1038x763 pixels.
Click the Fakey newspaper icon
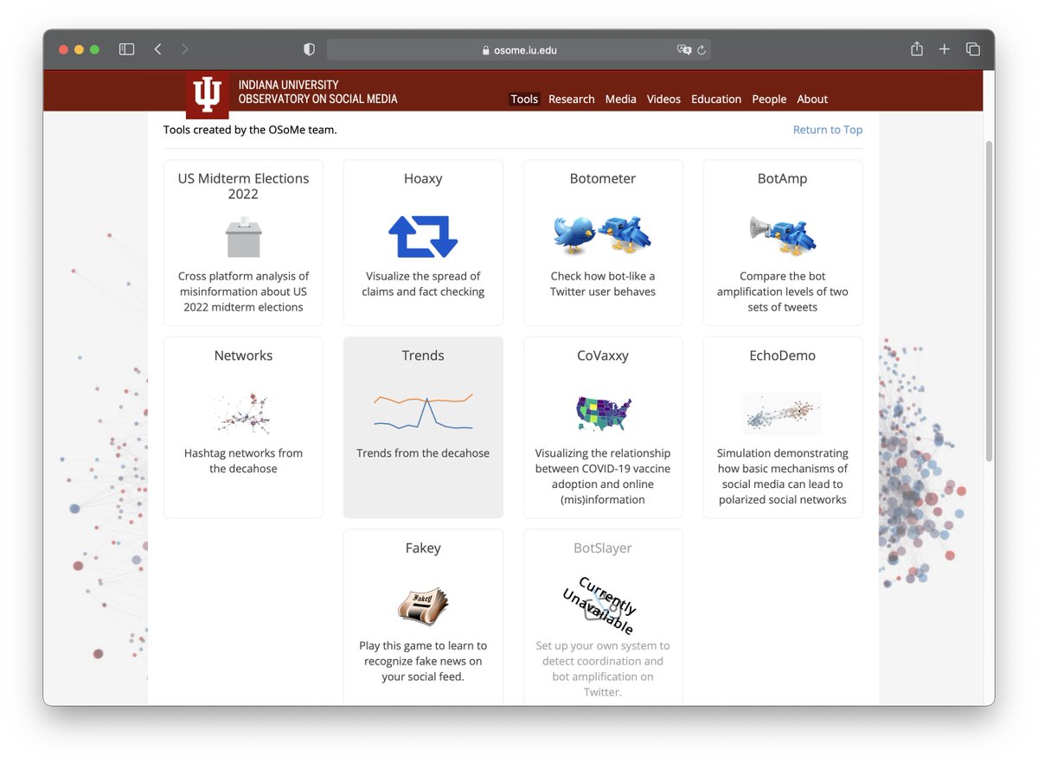click(x=423, y=606)
